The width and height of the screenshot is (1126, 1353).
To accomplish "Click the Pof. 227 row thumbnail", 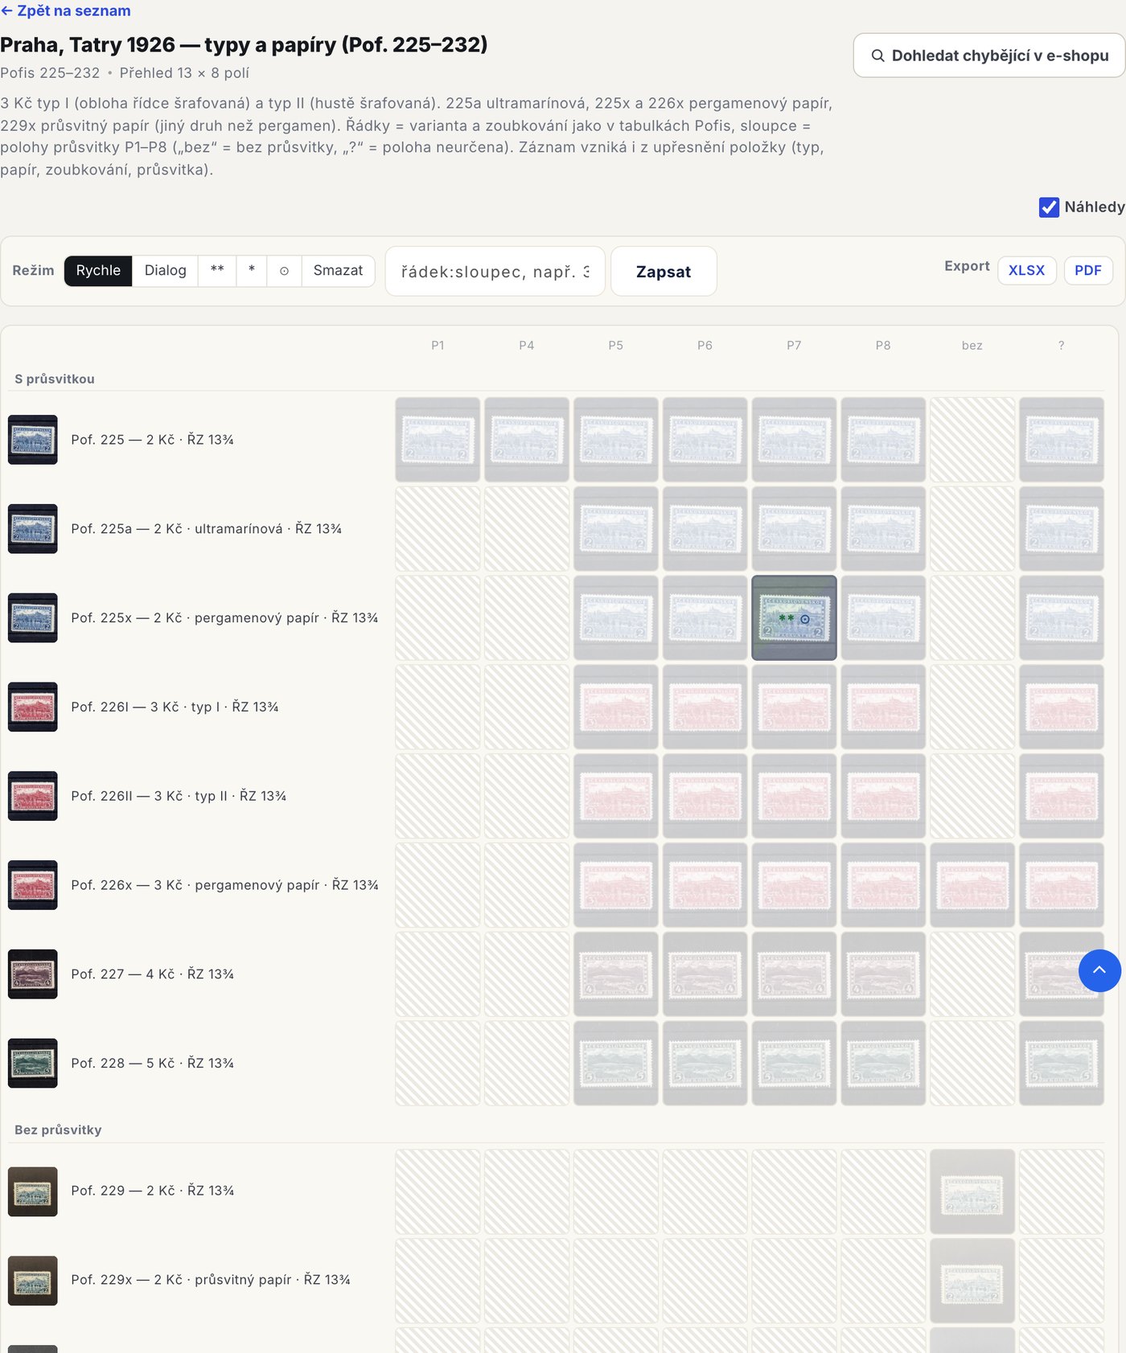I will coord(33,974).
